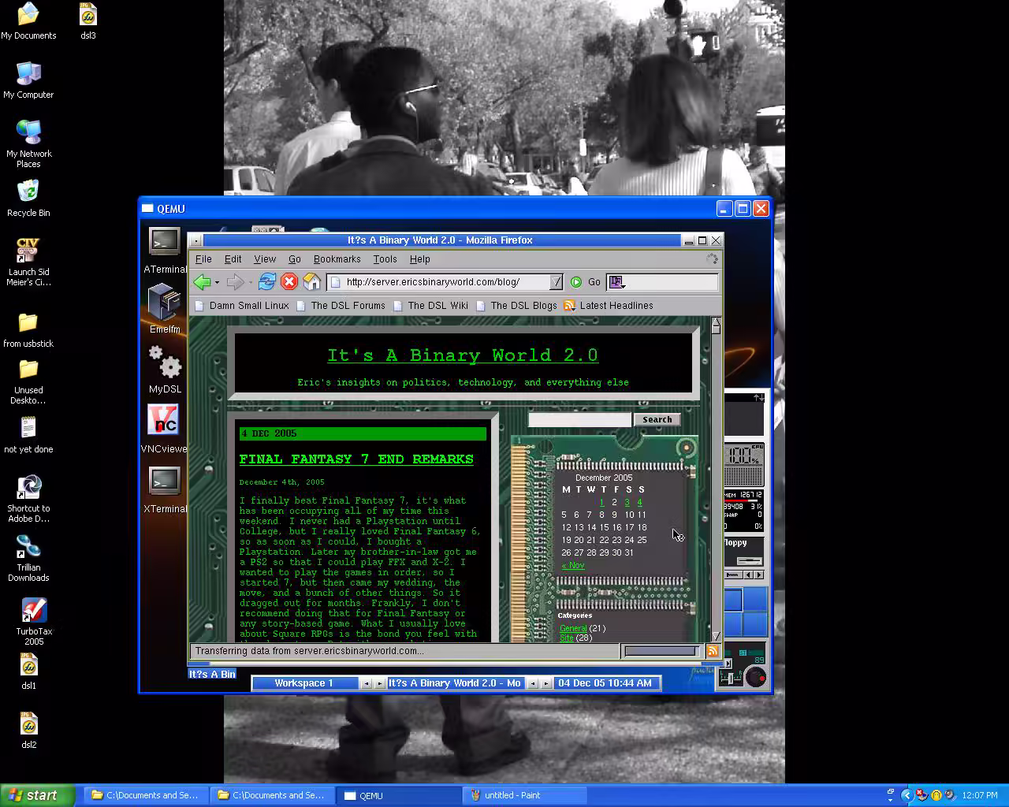The image size is (1009, 807).
Task: Open the Bookmarks menu
Action: click(337, 259)
